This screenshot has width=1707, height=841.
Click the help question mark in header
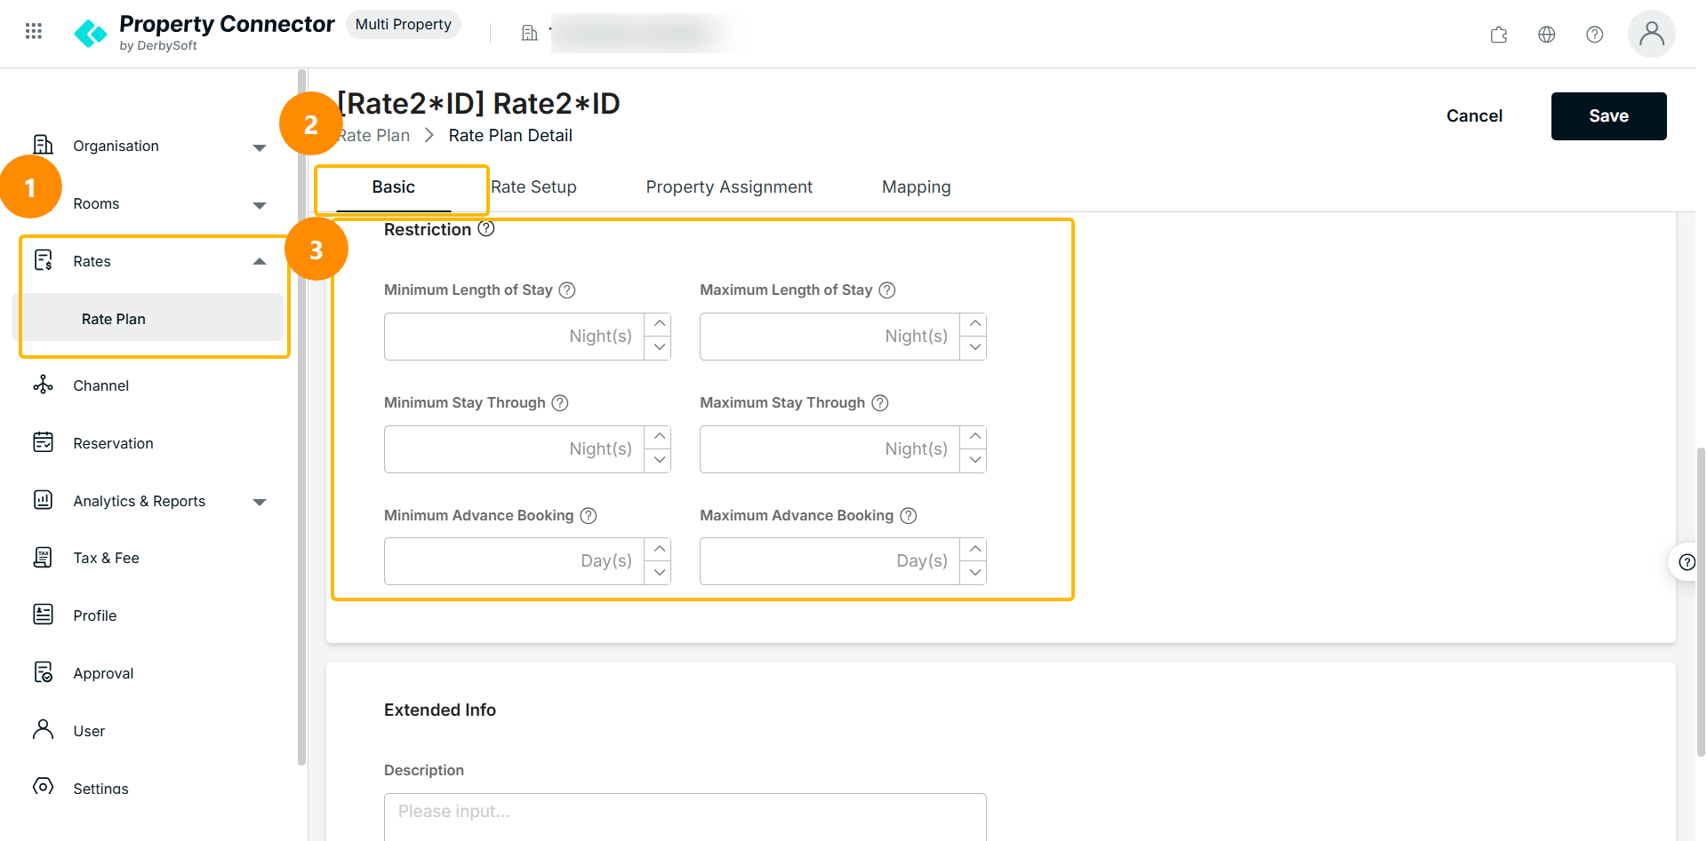point(1595,35)
